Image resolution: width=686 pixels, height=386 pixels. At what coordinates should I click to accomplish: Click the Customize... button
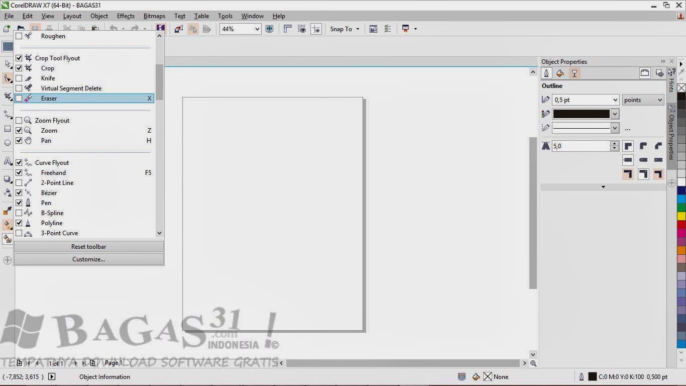[x=89, y=259]
